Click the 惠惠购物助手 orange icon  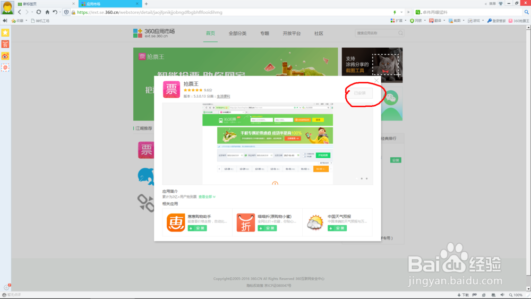175,223
